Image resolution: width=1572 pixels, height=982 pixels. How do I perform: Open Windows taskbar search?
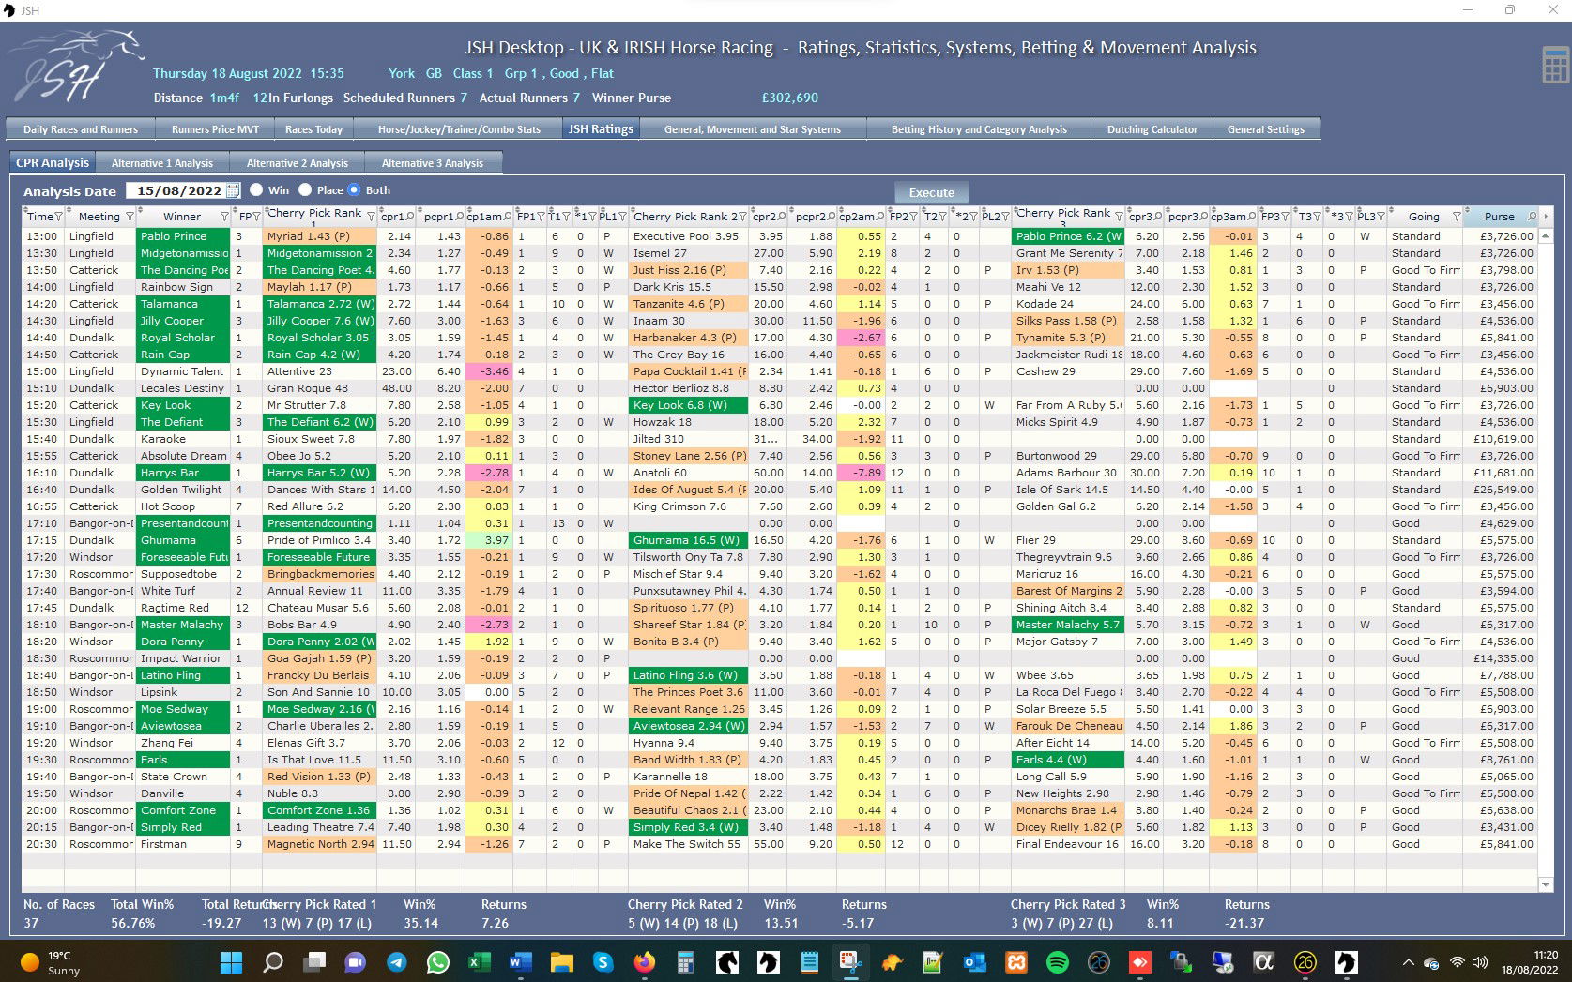[x=273, y=962]
